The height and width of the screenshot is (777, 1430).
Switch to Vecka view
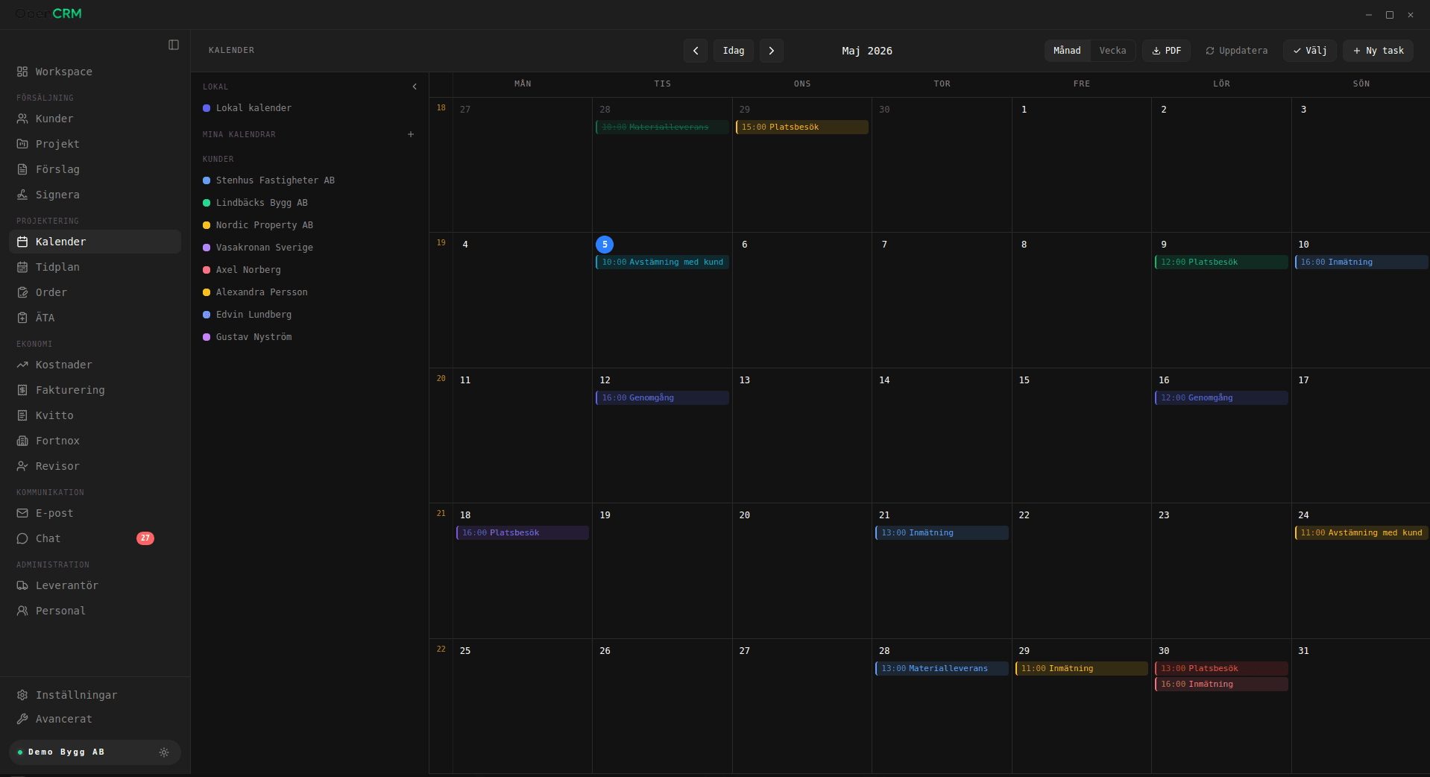[1112, 51]
